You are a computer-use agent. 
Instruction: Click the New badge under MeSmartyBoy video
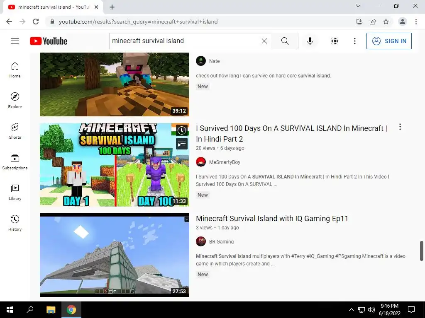[x=203, y=195]
